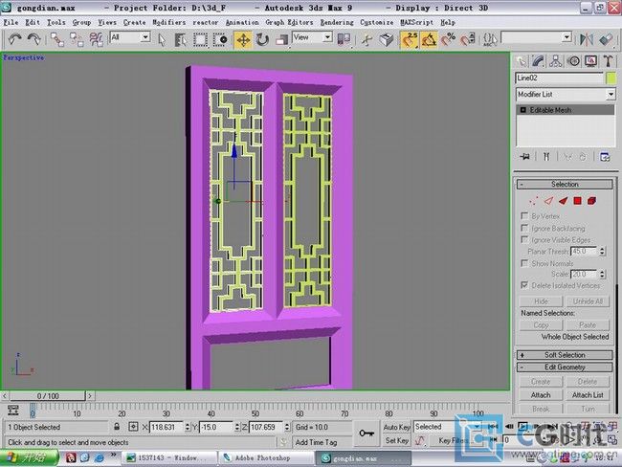
Task: Activate the Select and Scale tool
Action: tap(281, 39)
